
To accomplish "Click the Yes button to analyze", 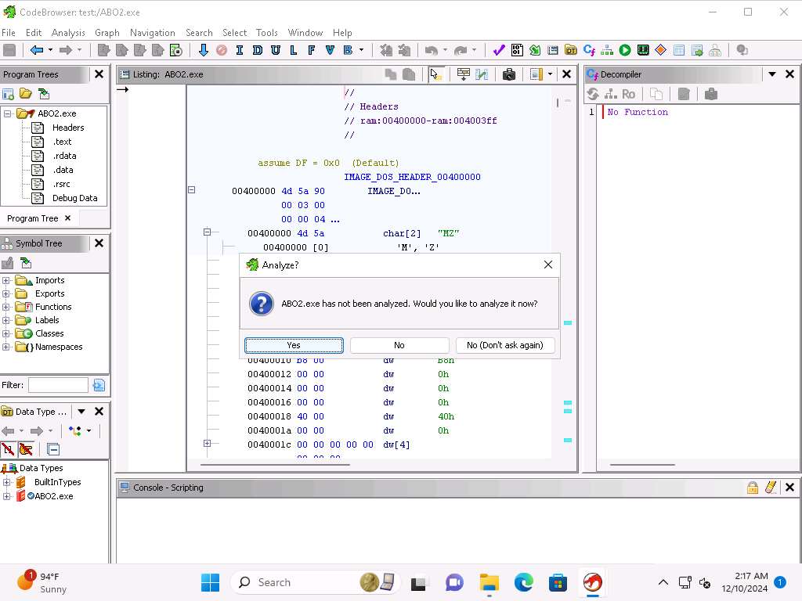I will coord(294,345).
